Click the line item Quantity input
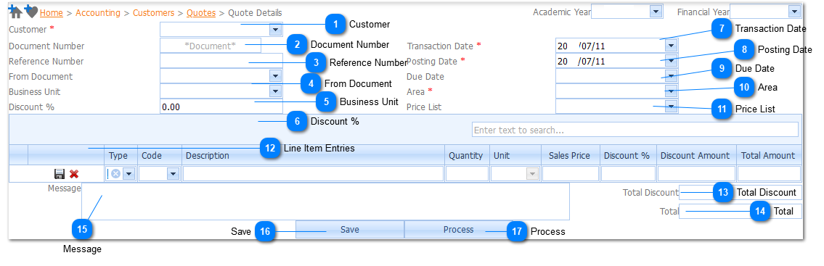Screen dimensions: 824x266 [468, 174]
